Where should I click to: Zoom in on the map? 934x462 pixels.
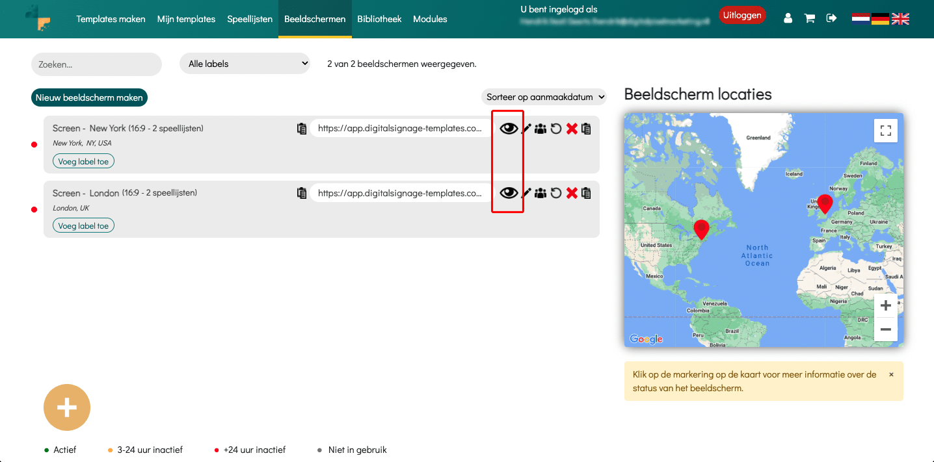(885, 305)
